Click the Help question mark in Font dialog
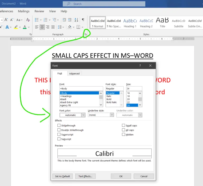This screenshot has width=203, height=186. click(x=140, y=66)
